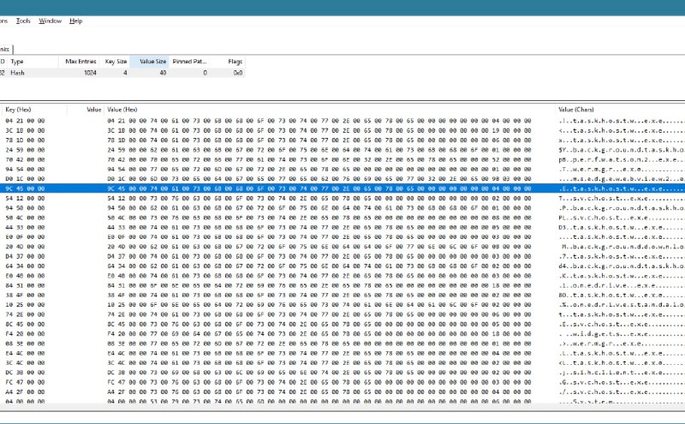Viewport: 685px width, 424px height.
Task: Select the entry with key 94 54 00 00
Action: 25,169
